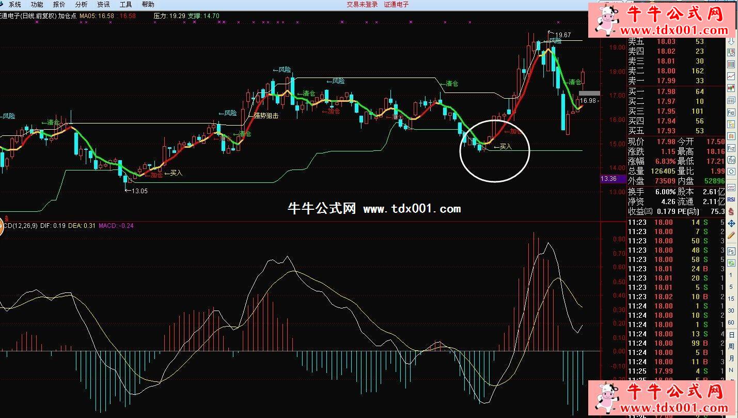Click the MACD(12,26,9) indicator label
Image resolution: width=738 pixels, height=418 pixels.
point(20,225)
